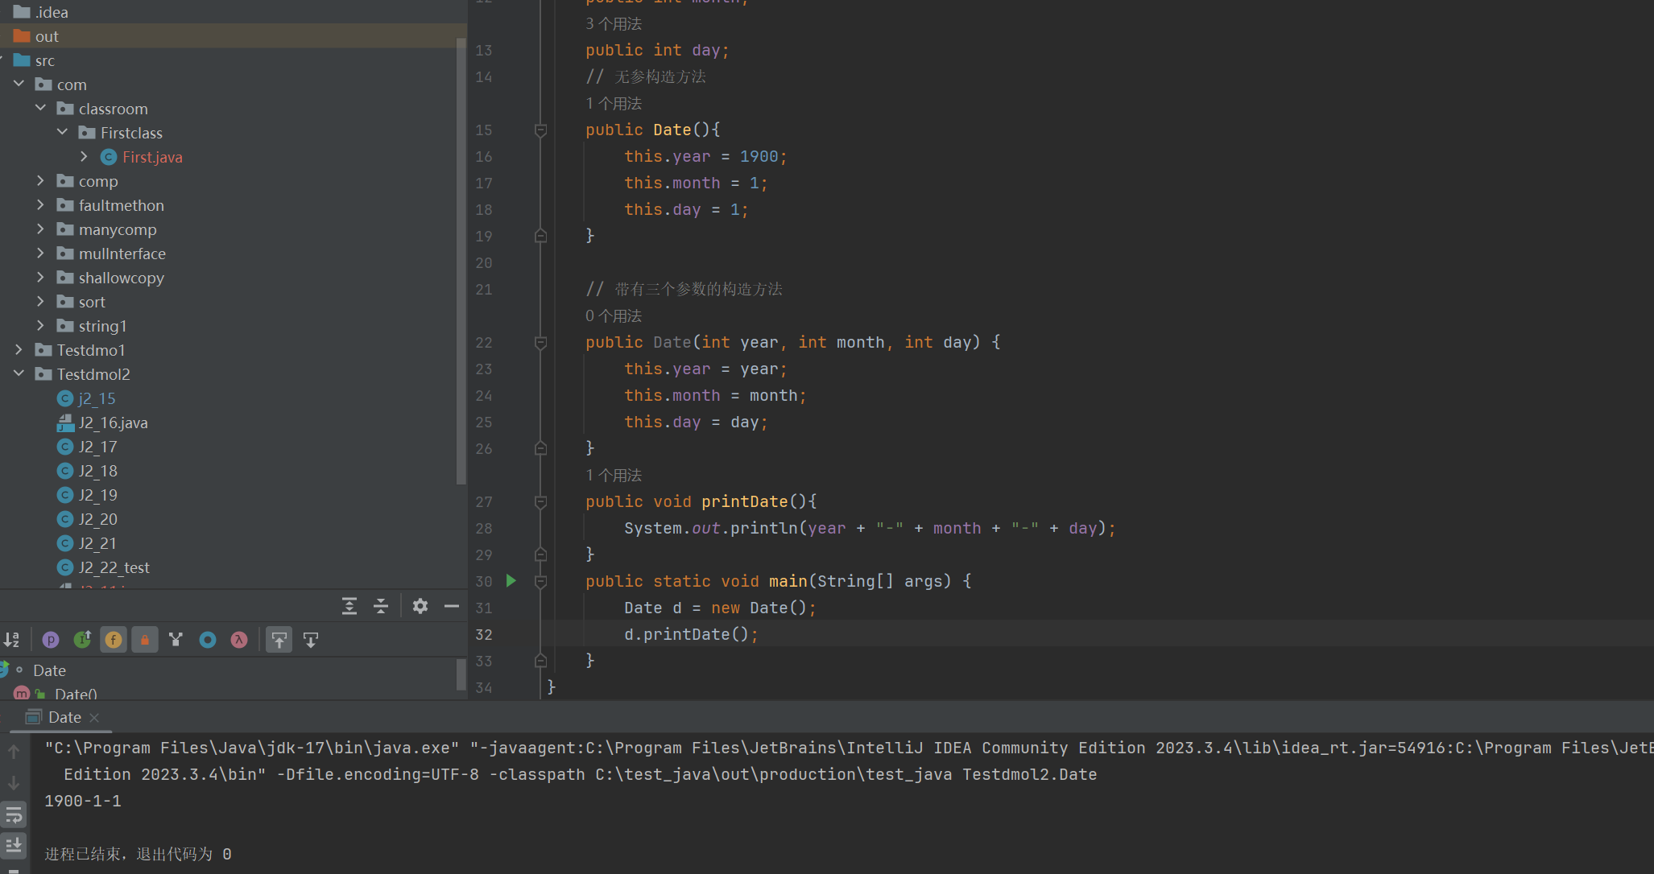Click usages hint above no-arg Date constructor
The image size is (1654, 874).
614,103
